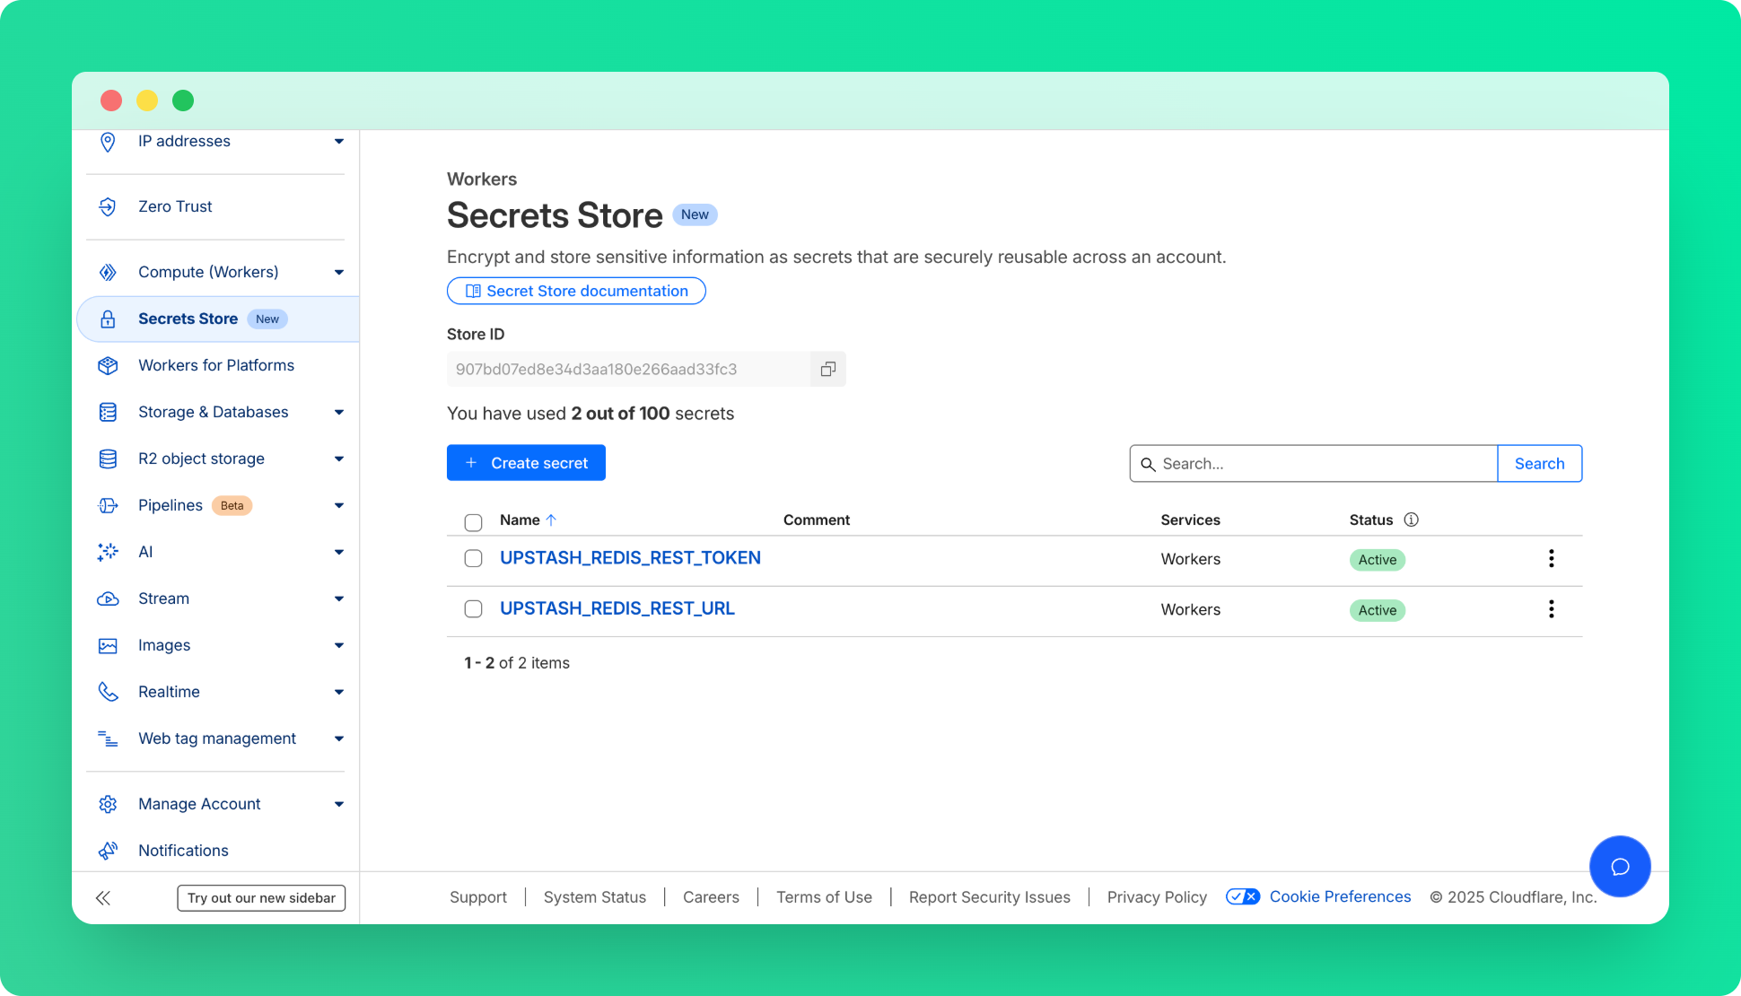Open Secret Store documentation link
The image size is (1741, 996).
coord(576,291)
